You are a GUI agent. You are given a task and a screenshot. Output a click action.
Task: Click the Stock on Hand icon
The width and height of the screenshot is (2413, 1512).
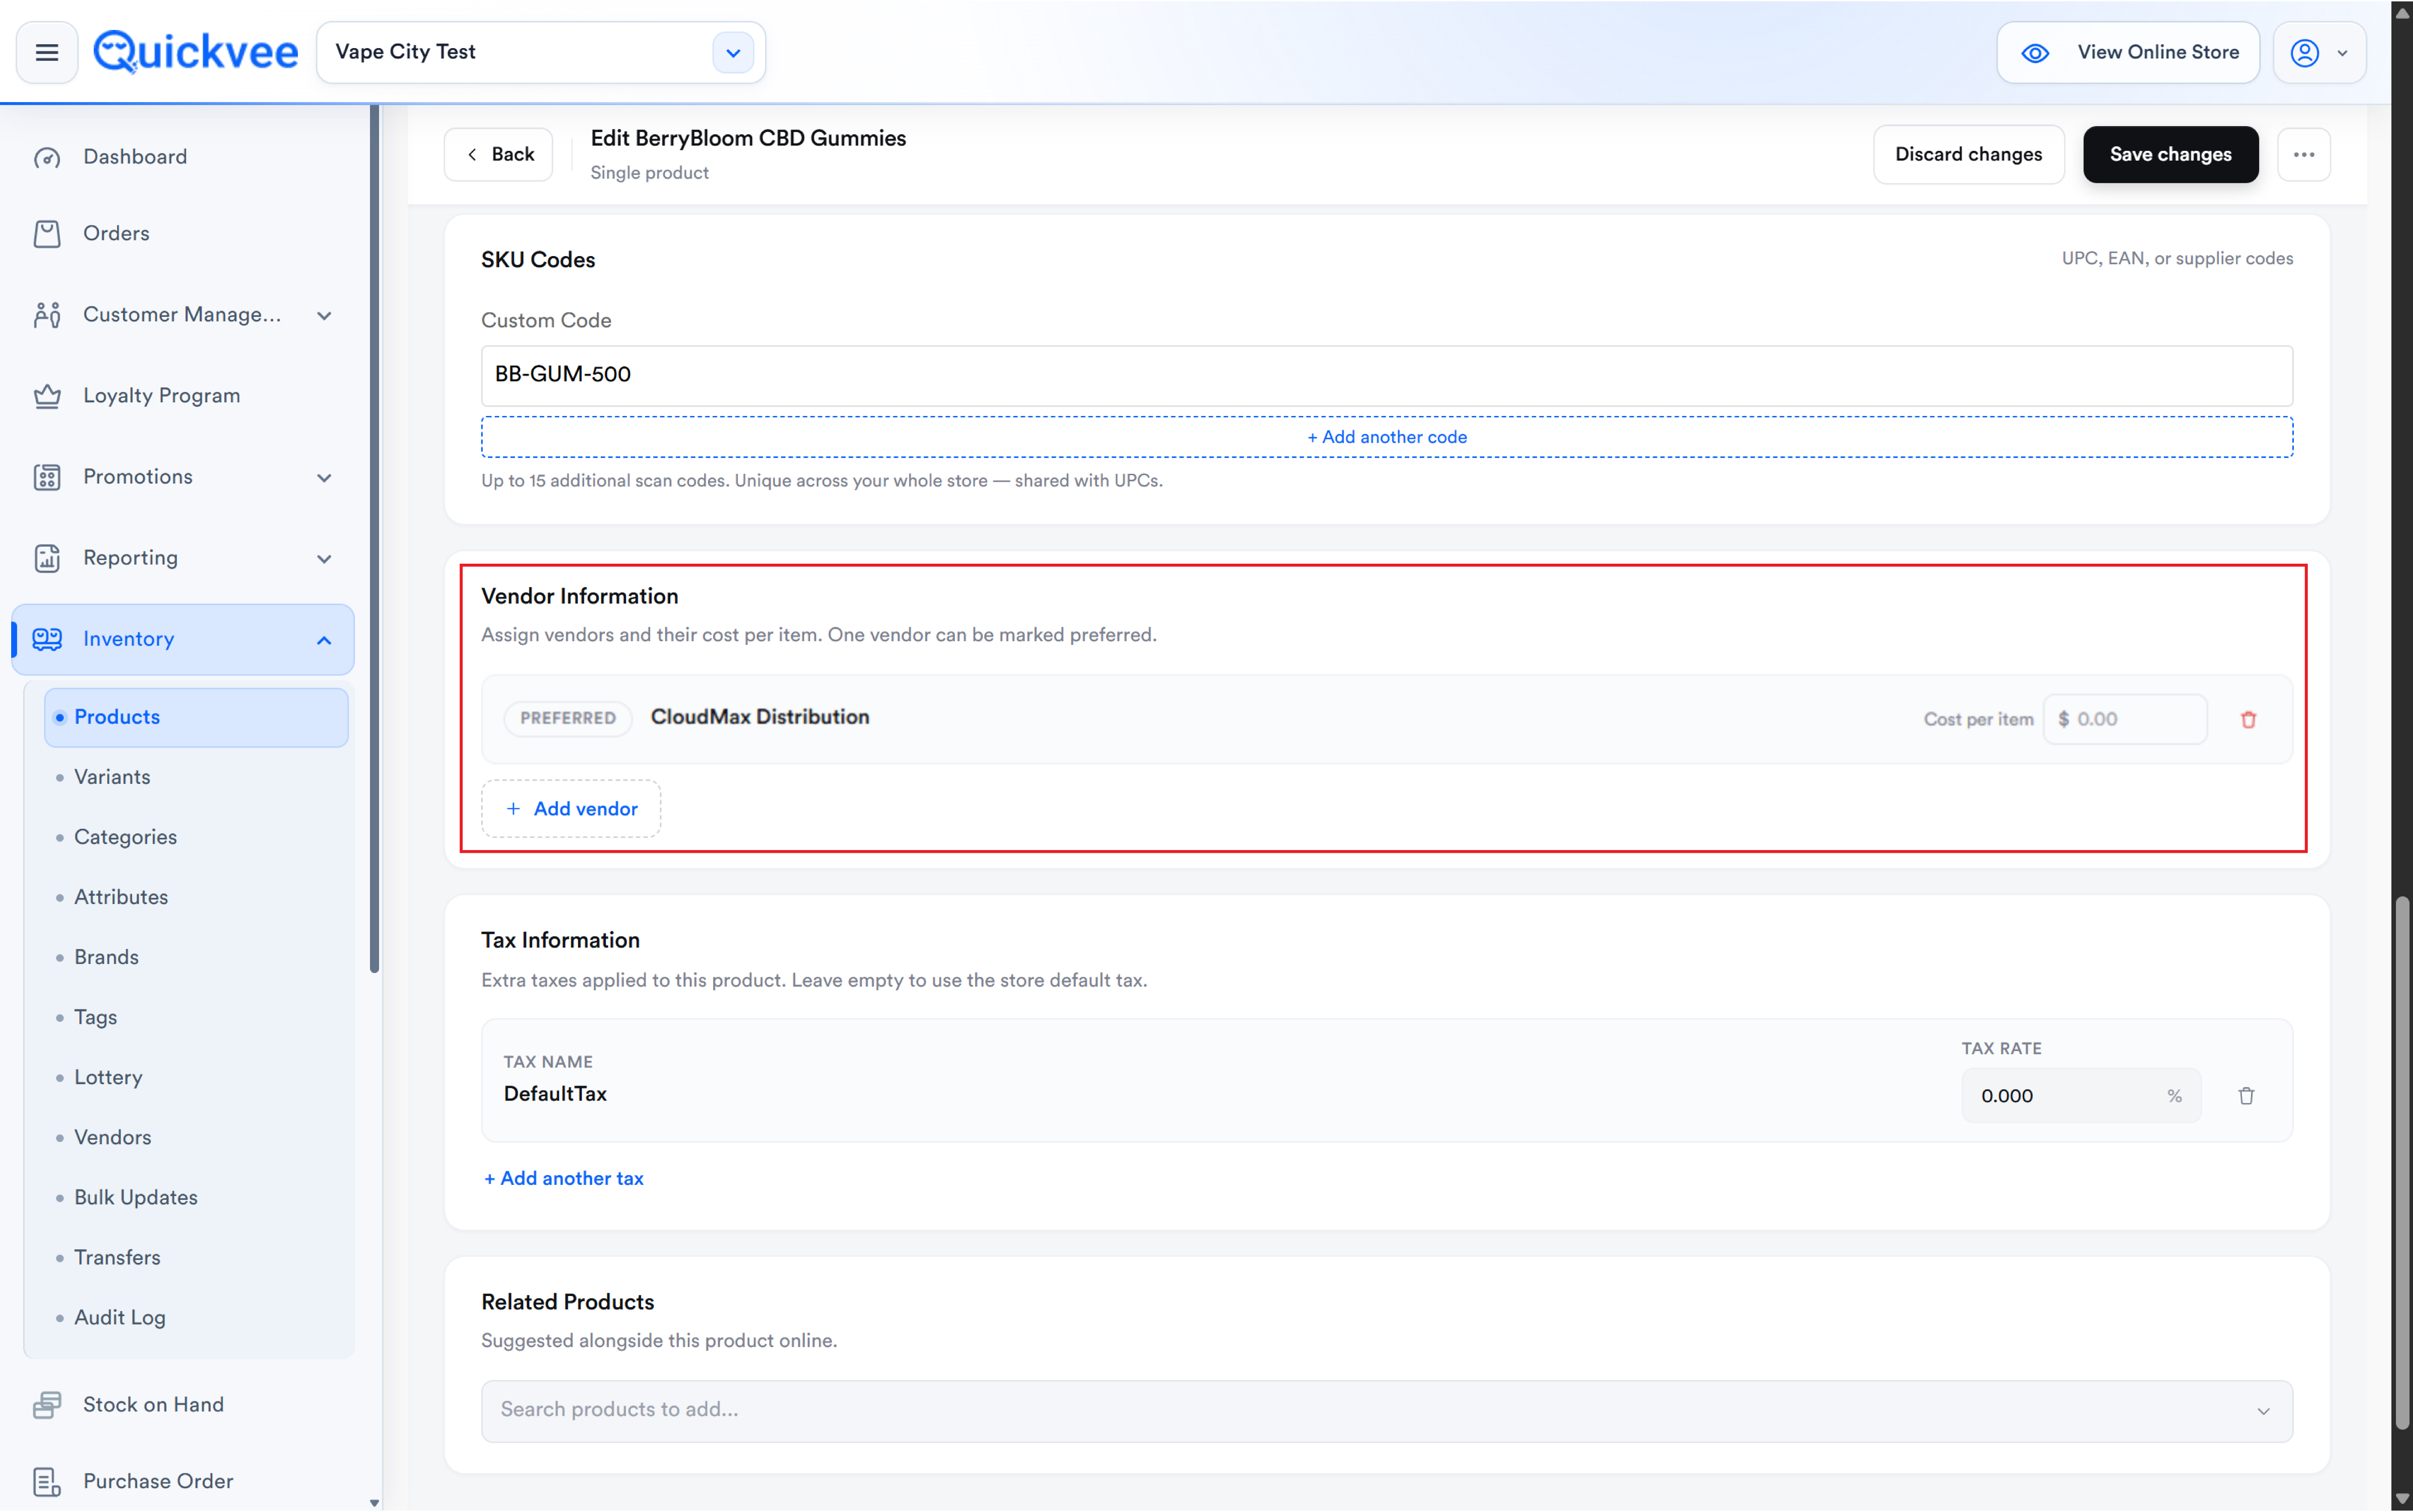pos(47,1405)
